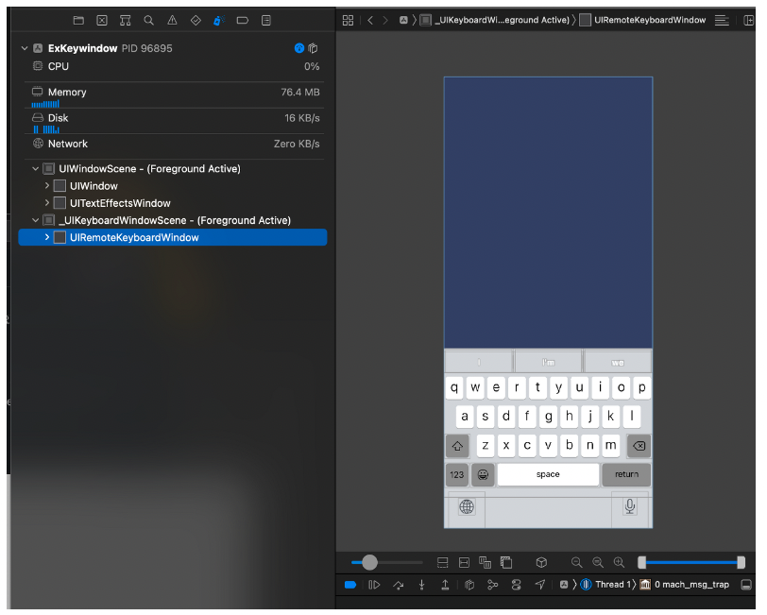This screenshot has width=767, height=615.
Task: Expand the UIRemoteKeyboardWindow node
Action: click(x=47, y=237)
